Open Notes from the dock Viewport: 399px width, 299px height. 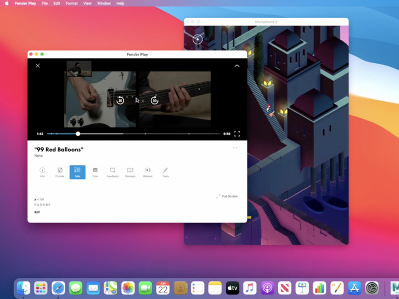pos(215,288)
